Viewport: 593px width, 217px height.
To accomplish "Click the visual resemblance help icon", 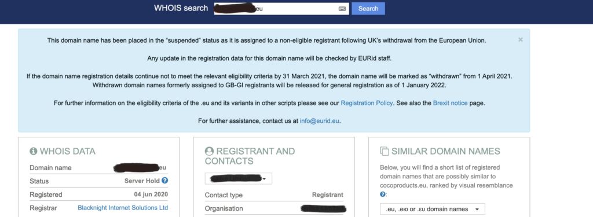I will click(383, 194).
